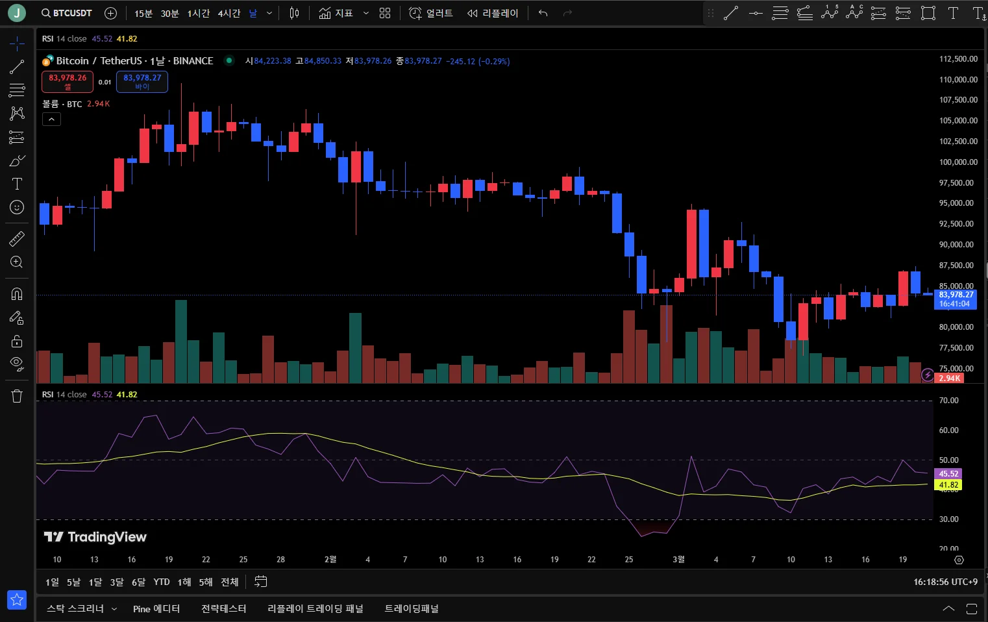Click the magnet mode icon
988x622 pixels.
pos(17,294)
